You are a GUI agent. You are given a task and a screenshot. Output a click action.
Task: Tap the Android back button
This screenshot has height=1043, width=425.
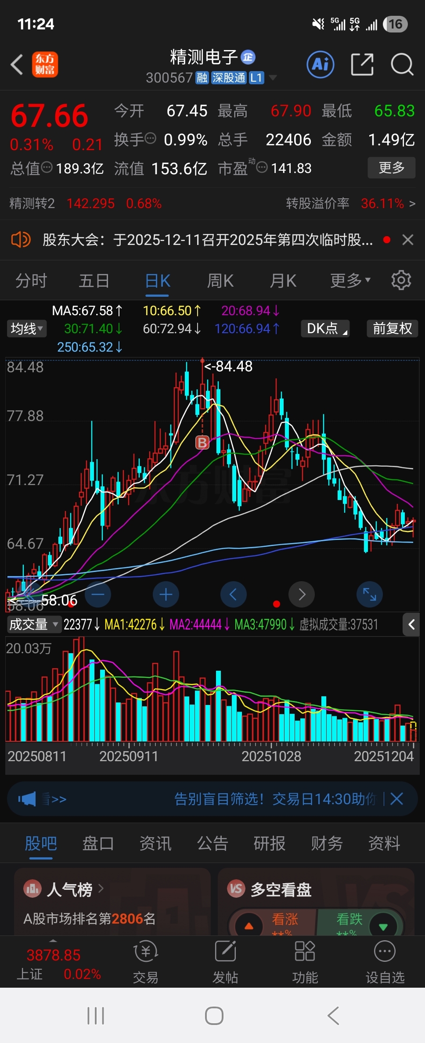(x=333, y=1015)
